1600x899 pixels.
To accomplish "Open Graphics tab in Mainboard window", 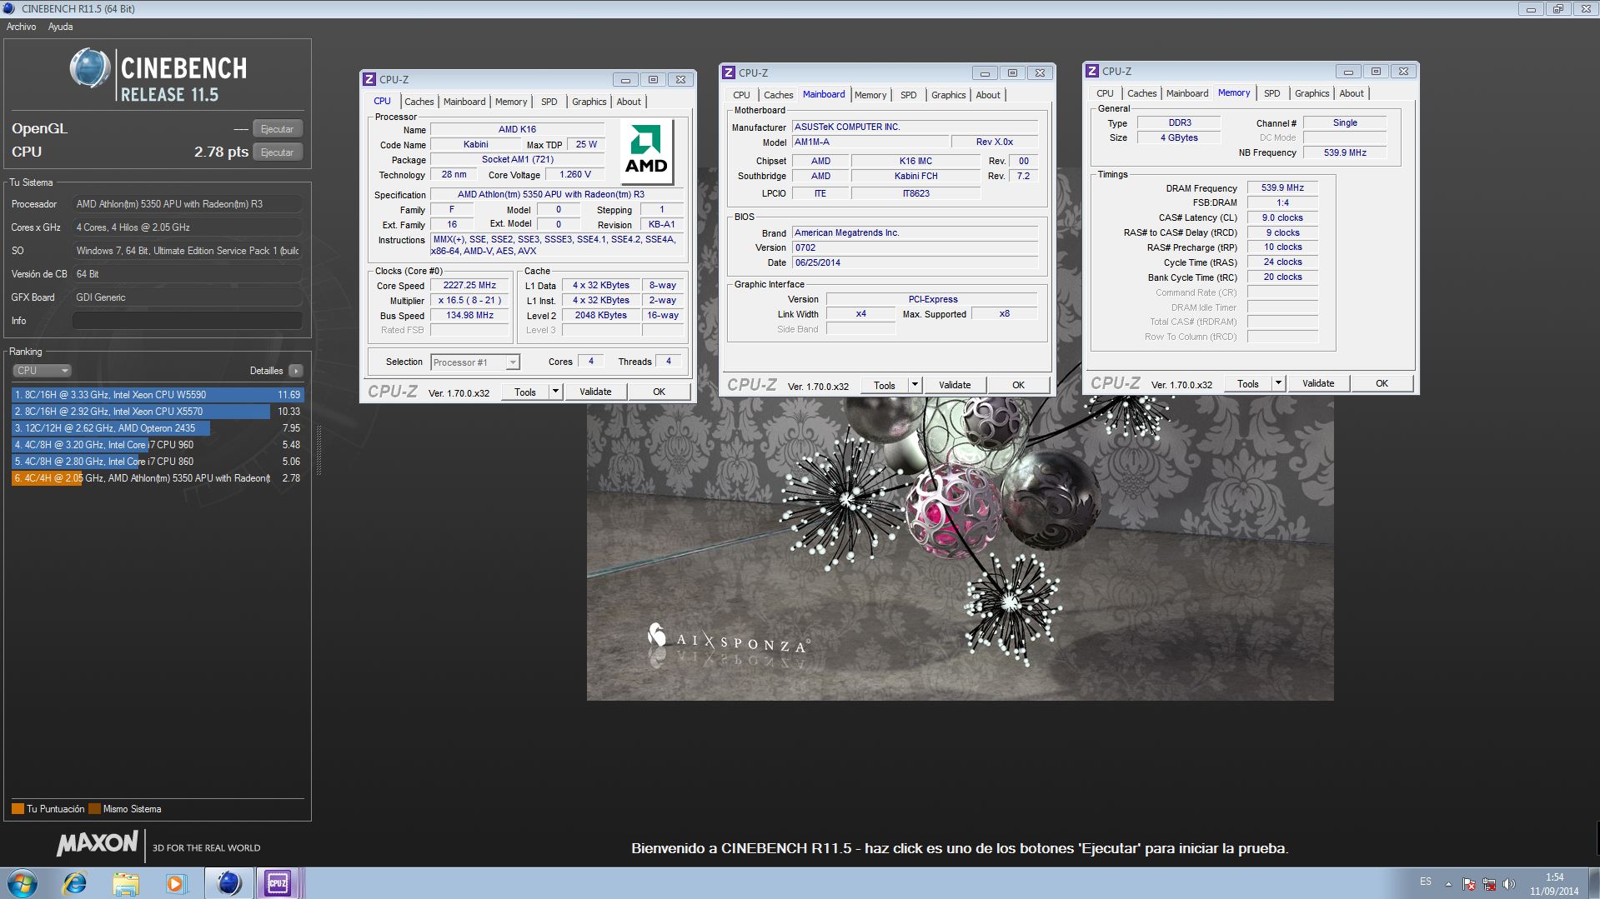I will (x=948, y=95).
